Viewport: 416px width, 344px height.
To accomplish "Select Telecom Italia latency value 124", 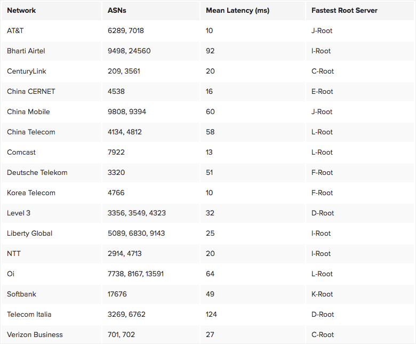I will 211,315.
